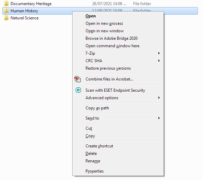Image resolution: width=202 pixels, height=180 pixels.
Task: Click the Human History folder icon
Action: [6, 11]
